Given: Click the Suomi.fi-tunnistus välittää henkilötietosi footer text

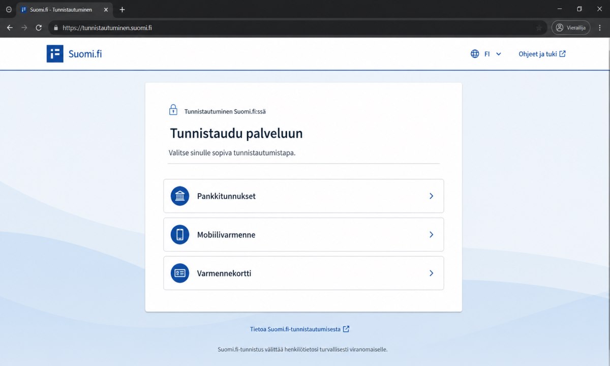Looking at the screenshot, I should pos(302,349).
